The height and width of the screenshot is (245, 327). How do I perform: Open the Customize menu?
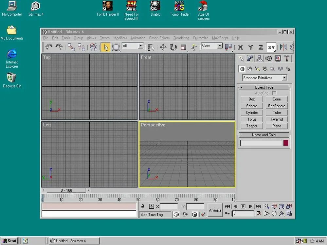point(200,38)
